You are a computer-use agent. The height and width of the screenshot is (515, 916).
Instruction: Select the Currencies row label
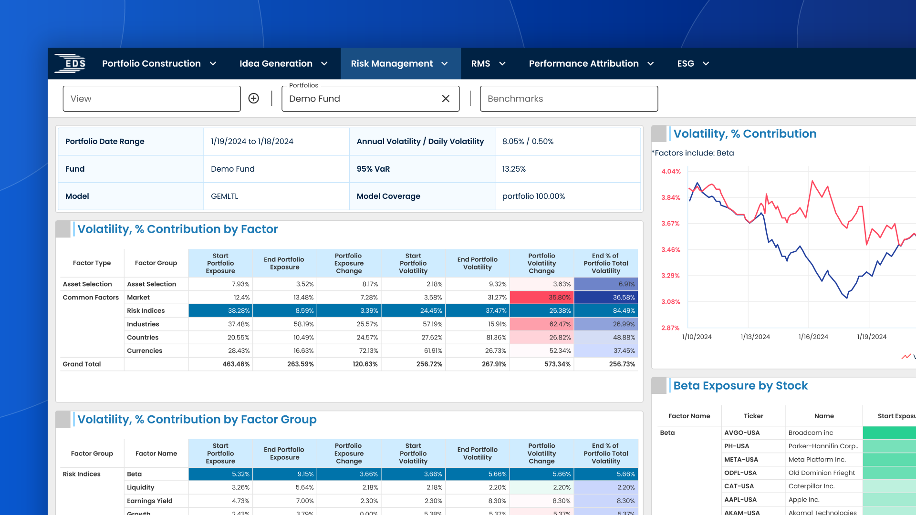145,350
